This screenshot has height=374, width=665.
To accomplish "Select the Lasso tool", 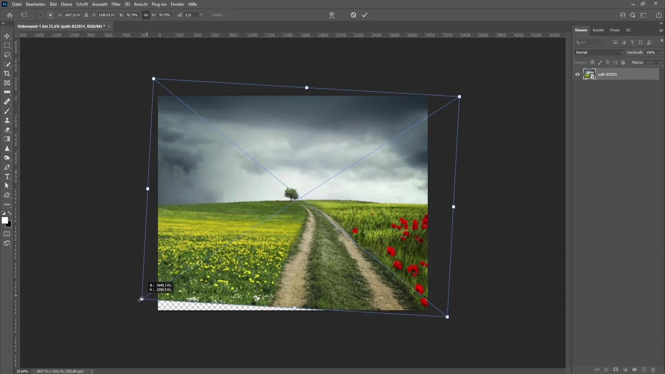I will tap(7, 54).
